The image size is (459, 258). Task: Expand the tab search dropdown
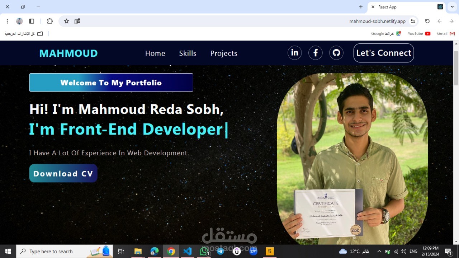click(452, 7)
